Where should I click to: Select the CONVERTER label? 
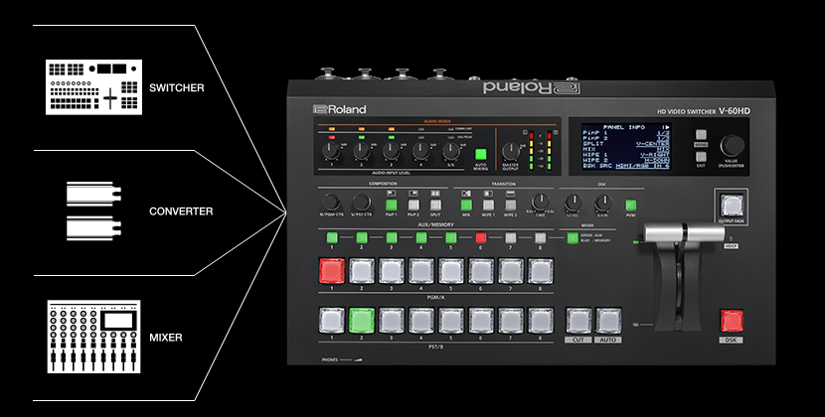[181, 211]
